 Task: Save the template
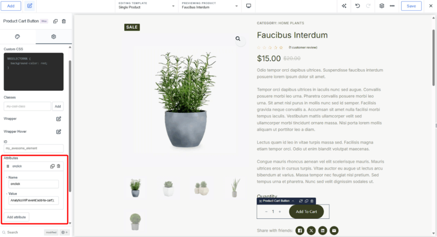pyautogui.click(x=411, y=6)
